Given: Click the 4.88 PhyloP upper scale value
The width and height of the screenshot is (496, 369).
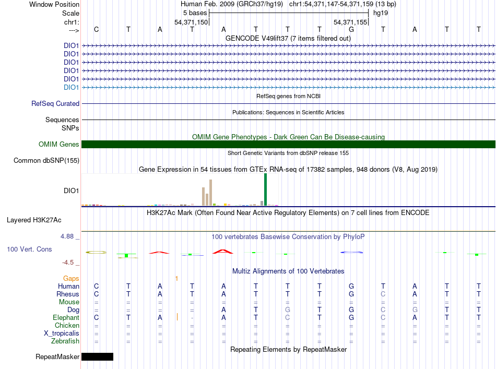Looking at the screenshot, I should point(67,236).
